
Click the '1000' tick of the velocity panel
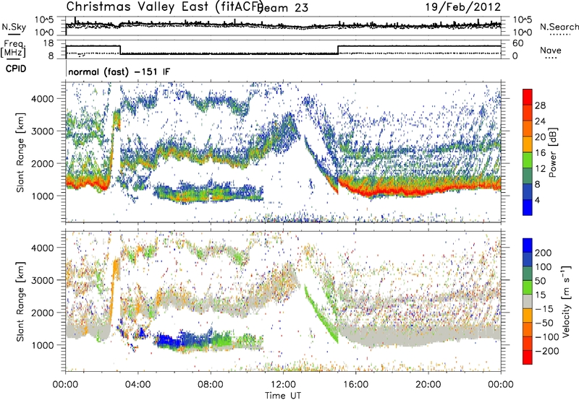click(43, 345)
